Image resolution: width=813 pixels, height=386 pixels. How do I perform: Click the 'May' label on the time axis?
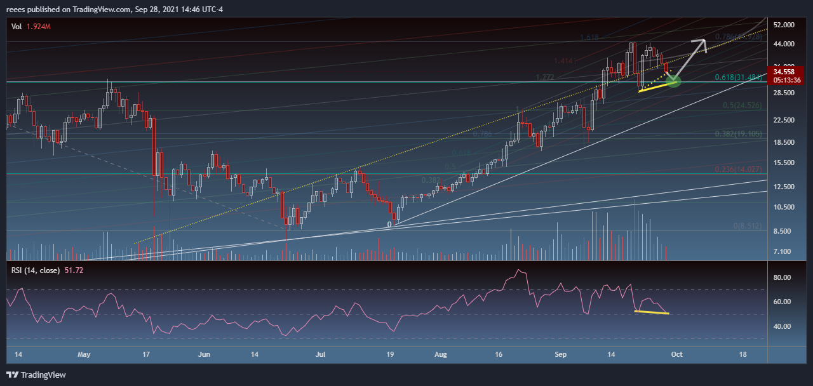coord(84,354)
